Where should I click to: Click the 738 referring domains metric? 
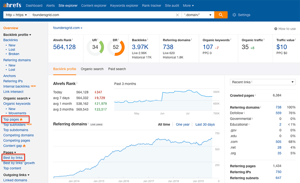[168, 47]
